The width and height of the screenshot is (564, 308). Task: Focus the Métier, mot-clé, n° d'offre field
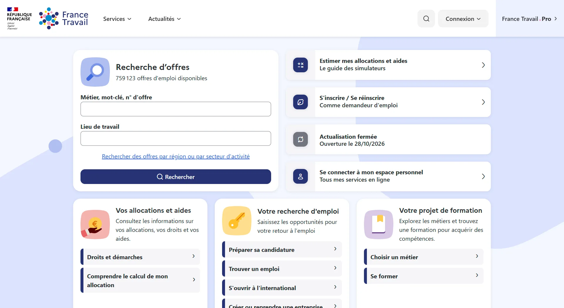[176, 109]
